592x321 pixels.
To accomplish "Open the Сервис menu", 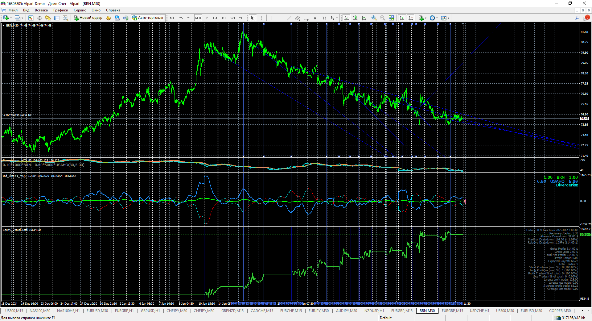I will [x=80, y=10].
